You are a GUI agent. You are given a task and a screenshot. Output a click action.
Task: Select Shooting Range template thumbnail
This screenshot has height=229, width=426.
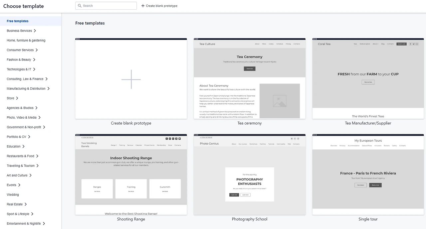click(131, 174)
